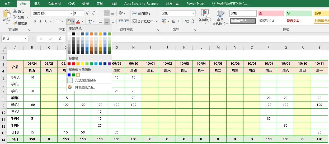The height and width of the screenshot is (144, 329).
Task: Click the Format Painter (格式刷) icon
Action: [15, 23]
